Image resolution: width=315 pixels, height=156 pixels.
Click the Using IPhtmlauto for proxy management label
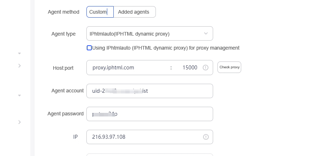point(166,48)
